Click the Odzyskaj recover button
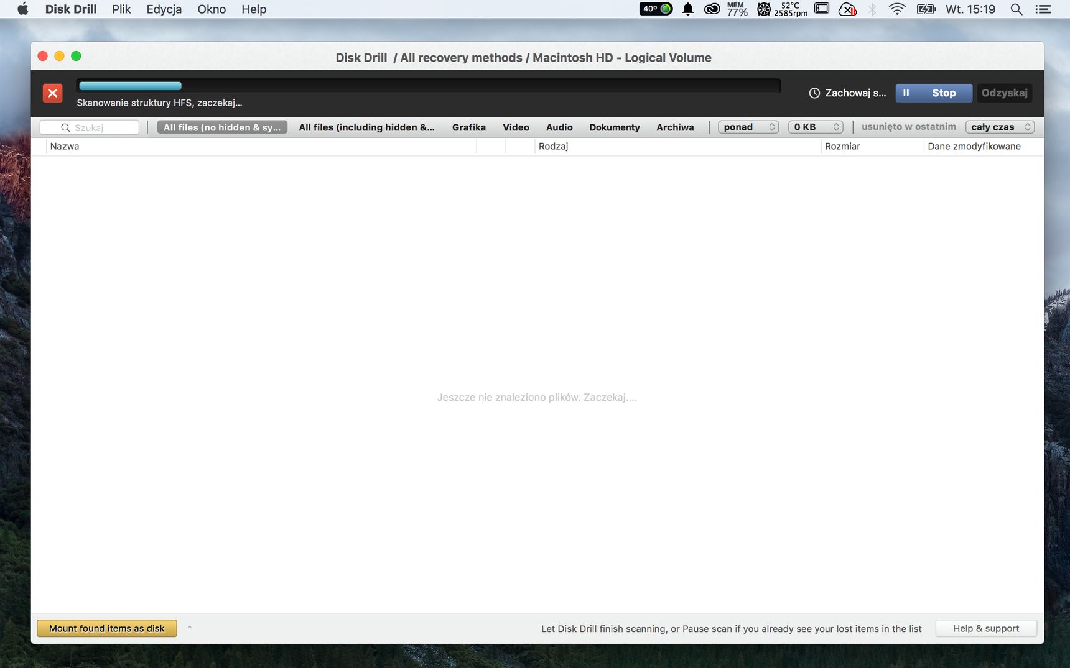1070x668 pixels. 1004,93
